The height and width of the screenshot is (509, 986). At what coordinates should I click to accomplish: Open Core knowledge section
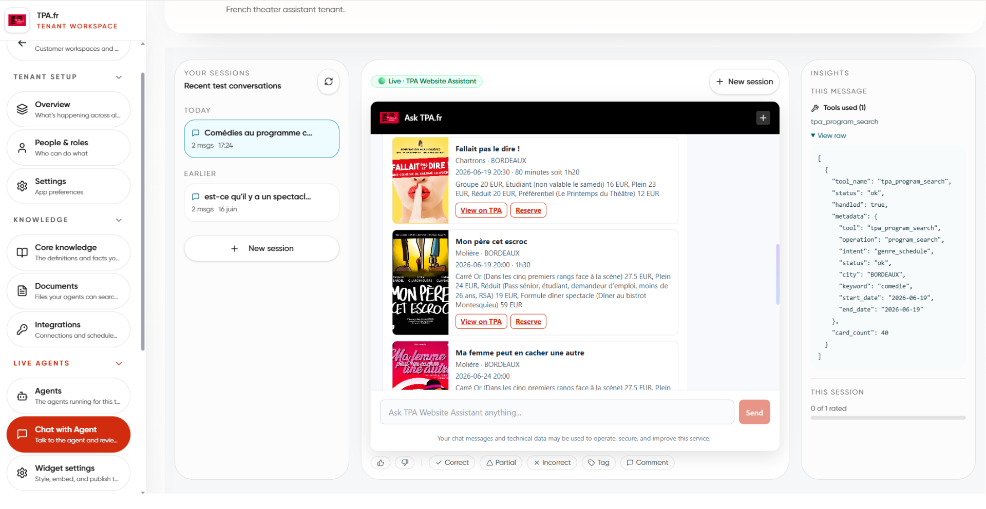[x=68, y=252]
